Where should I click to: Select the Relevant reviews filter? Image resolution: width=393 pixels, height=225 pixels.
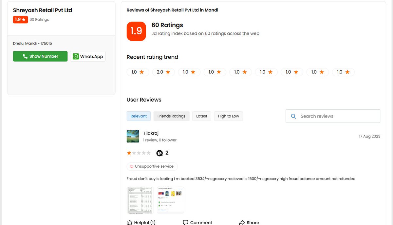[x=139, y=116]
